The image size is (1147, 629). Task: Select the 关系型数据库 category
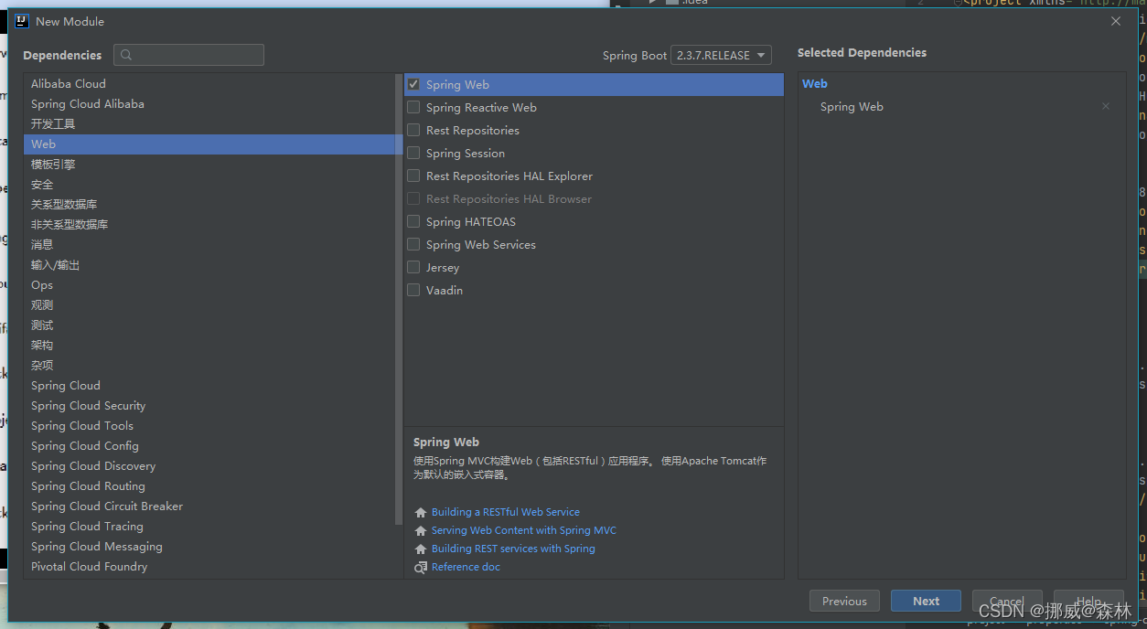(209, 204)
